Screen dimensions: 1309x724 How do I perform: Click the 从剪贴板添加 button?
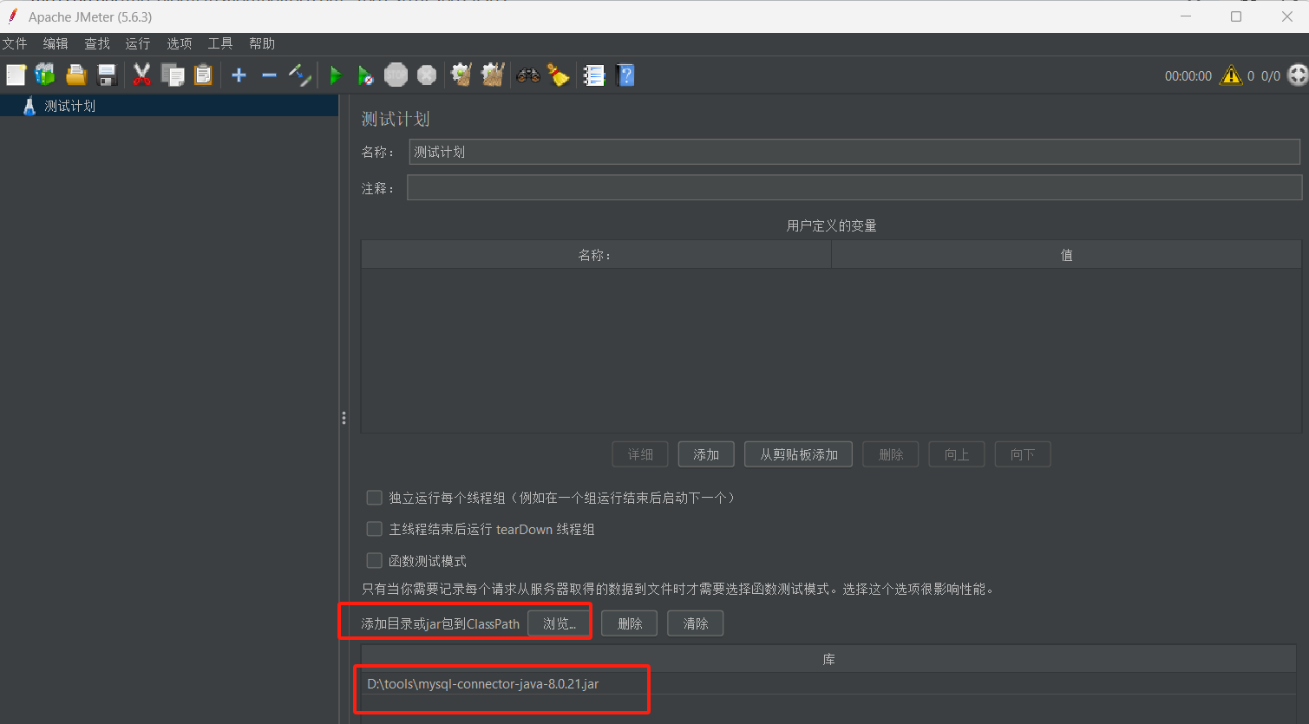point(799,454)
